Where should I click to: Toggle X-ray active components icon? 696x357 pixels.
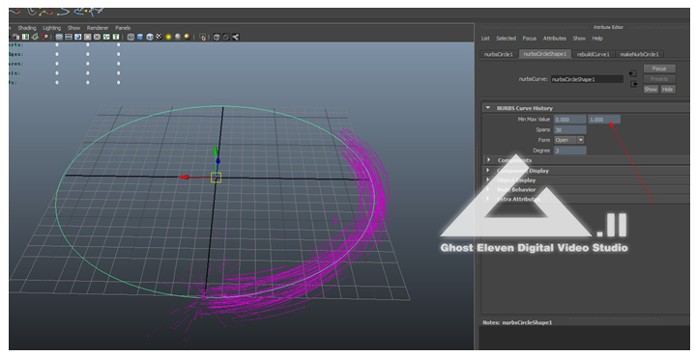click(x=226, y=37)
